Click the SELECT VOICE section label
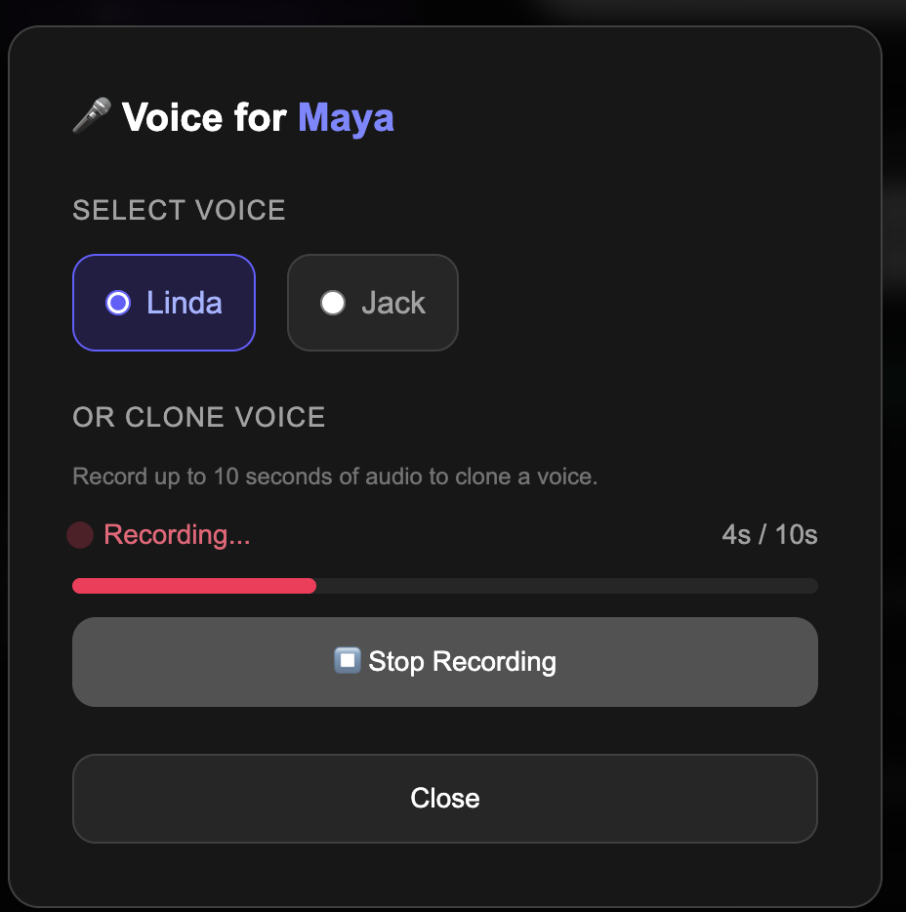 [179, 210]
